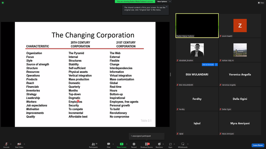Select Raden Maisa Yudono's video tile
Image resolution: width=266 pixels, height=149 pixels.
tap(197, 26)
